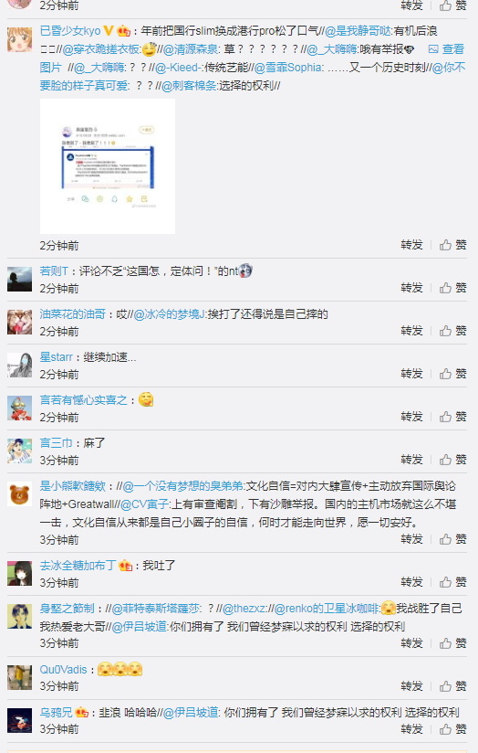This screenshot has width=478, height=753.
Task: Repost 若则T's comment via 转发
Action: [411, 288]
